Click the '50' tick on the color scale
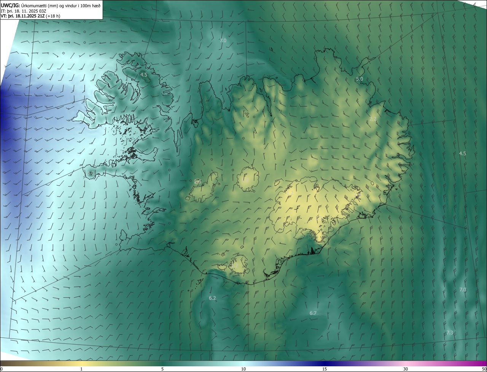 click(x=484, y=369)
